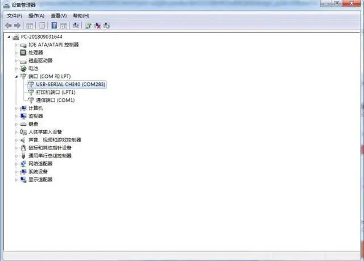Click the red X uninstall device icon
The image size is (364, 261).
click(x=97, y=26)
